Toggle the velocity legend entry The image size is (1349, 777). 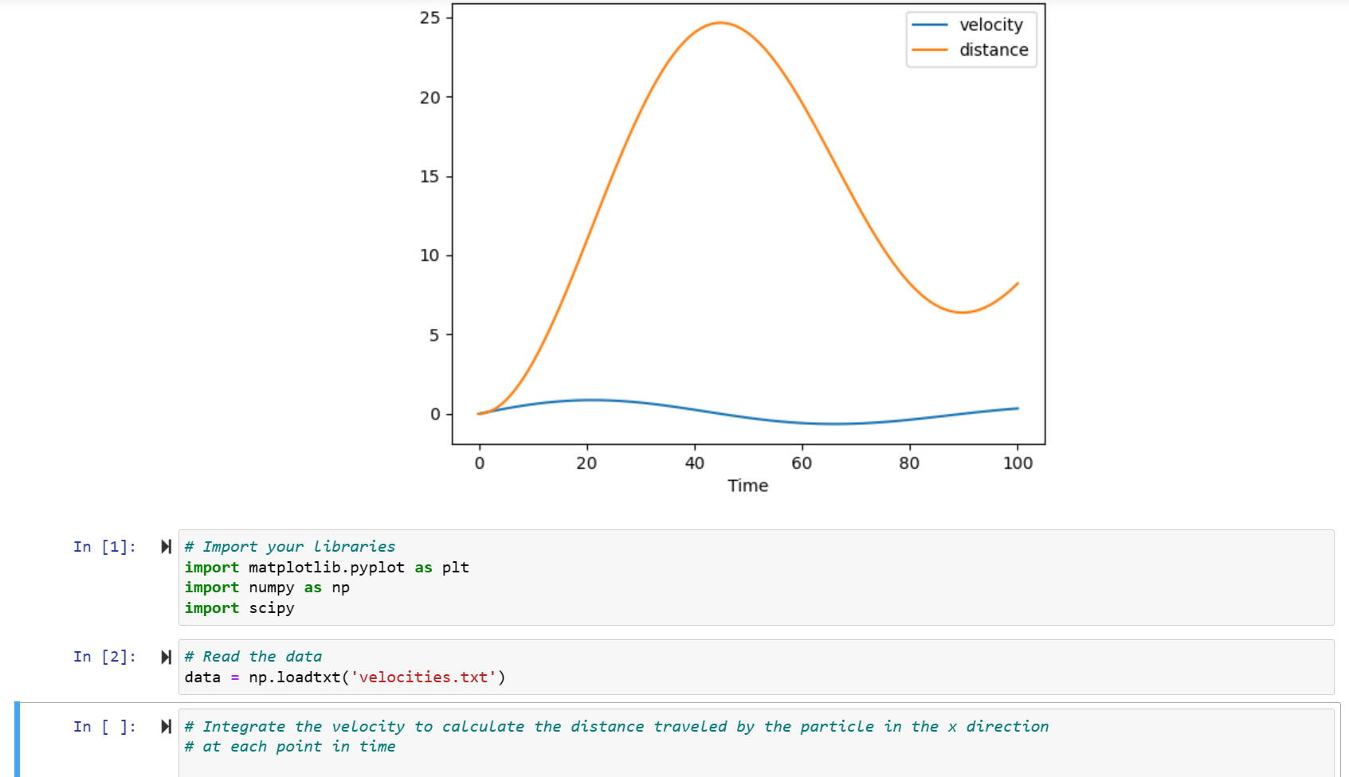tap(990, 25)
